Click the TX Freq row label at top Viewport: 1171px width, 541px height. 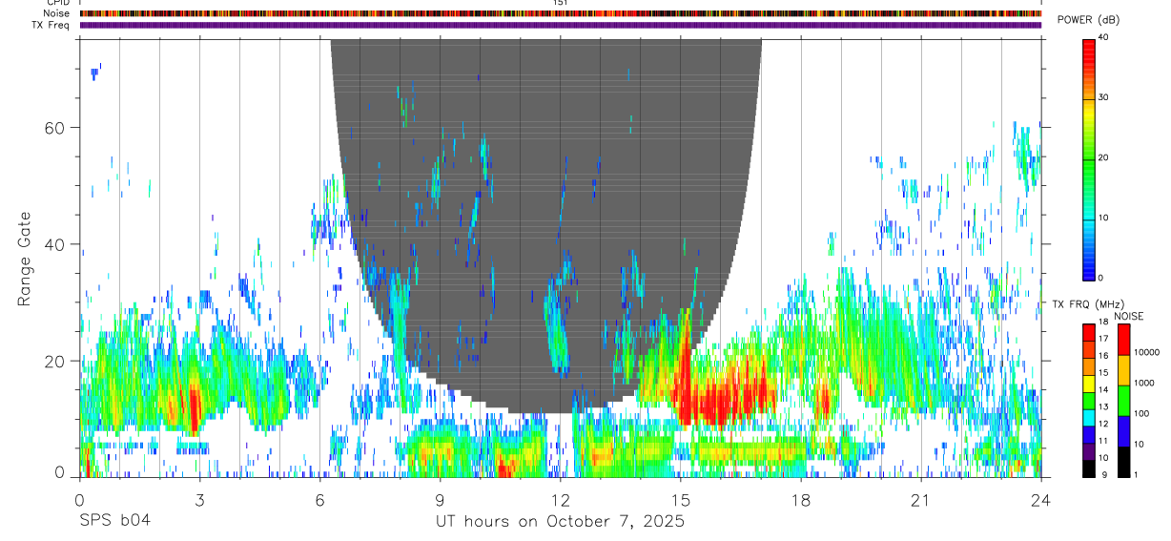tap(51, 25)
